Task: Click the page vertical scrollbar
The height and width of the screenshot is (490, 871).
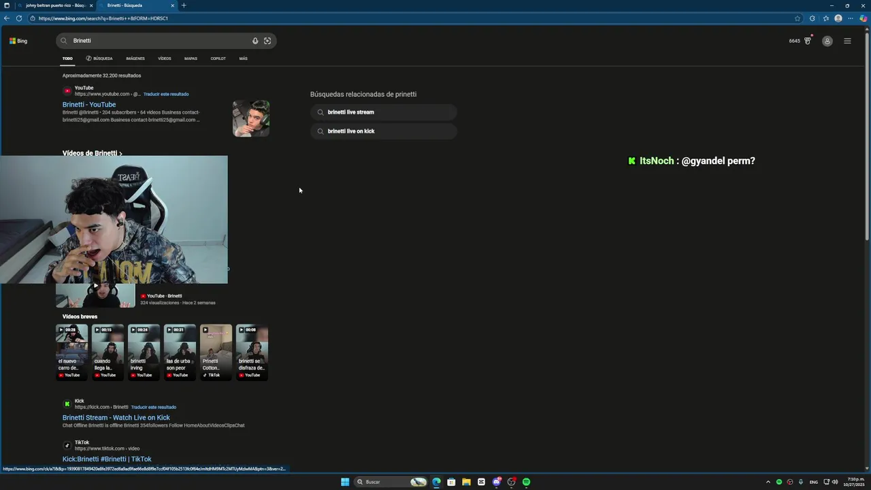Action: click(867, 136)
